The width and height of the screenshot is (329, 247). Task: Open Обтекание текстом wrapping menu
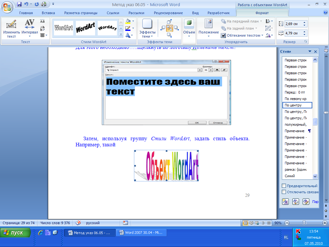[x=242, y=35]
